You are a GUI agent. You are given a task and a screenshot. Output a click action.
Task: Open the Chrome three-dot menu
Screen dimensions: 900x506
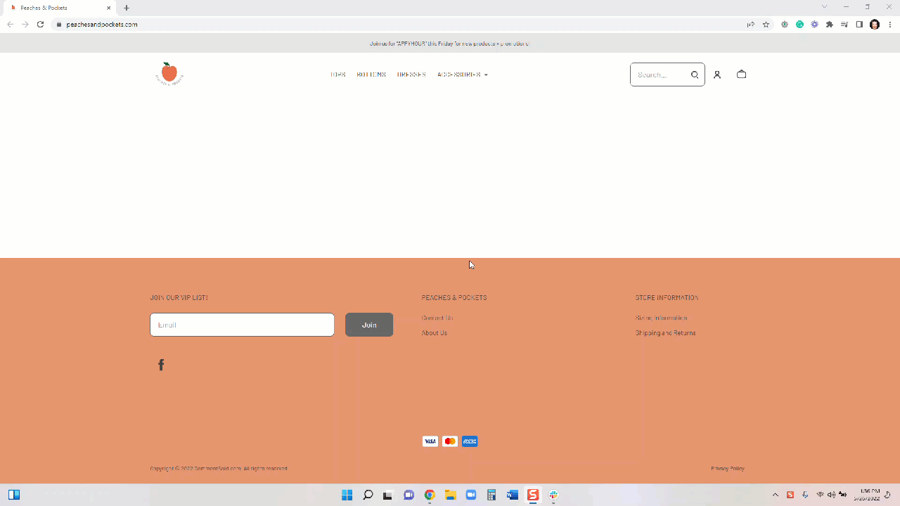click(890, 25)
